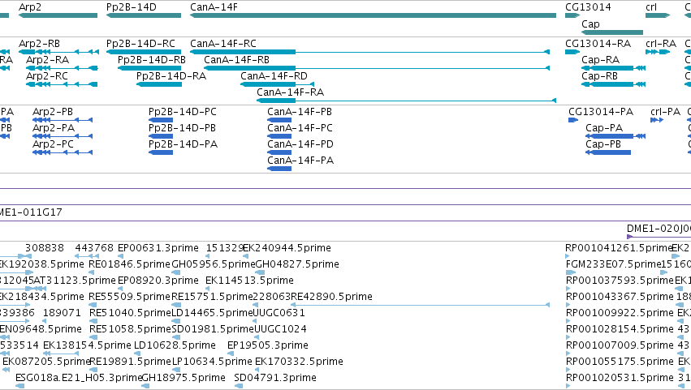The width and height of the screenshot is (691, 390).
Task: Select transcript Arp2-RC glyph
Action: tap(62, 84)
